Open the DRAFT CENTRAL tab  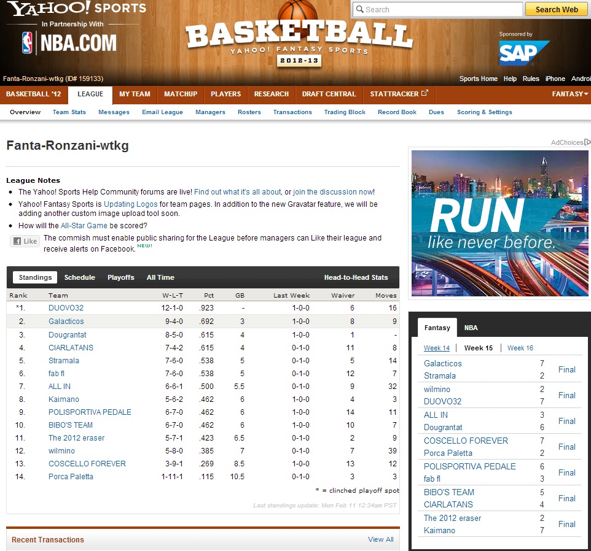tap(329, 94)
